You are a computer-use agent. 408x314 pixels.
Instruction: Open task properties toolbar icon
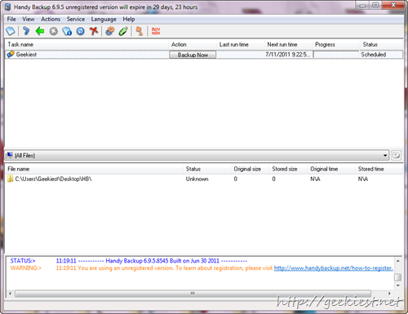[x=67, y=31]
